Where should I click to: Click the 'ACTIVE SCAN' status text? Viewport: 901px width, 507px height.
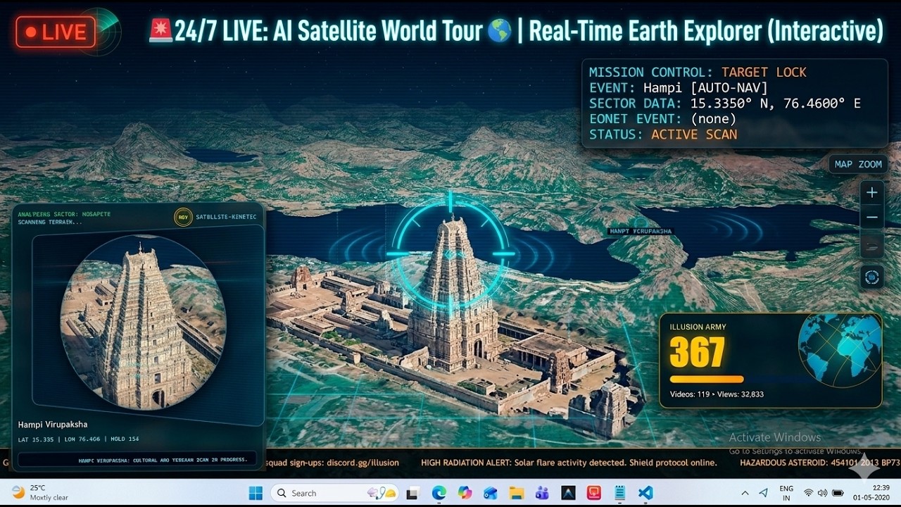point(694,134)
